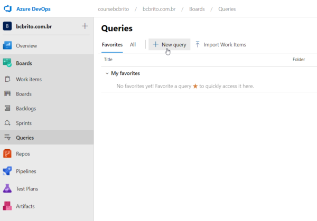Click the Azure DevOps logo icon
317x221 pixels.
coord(8,9)
